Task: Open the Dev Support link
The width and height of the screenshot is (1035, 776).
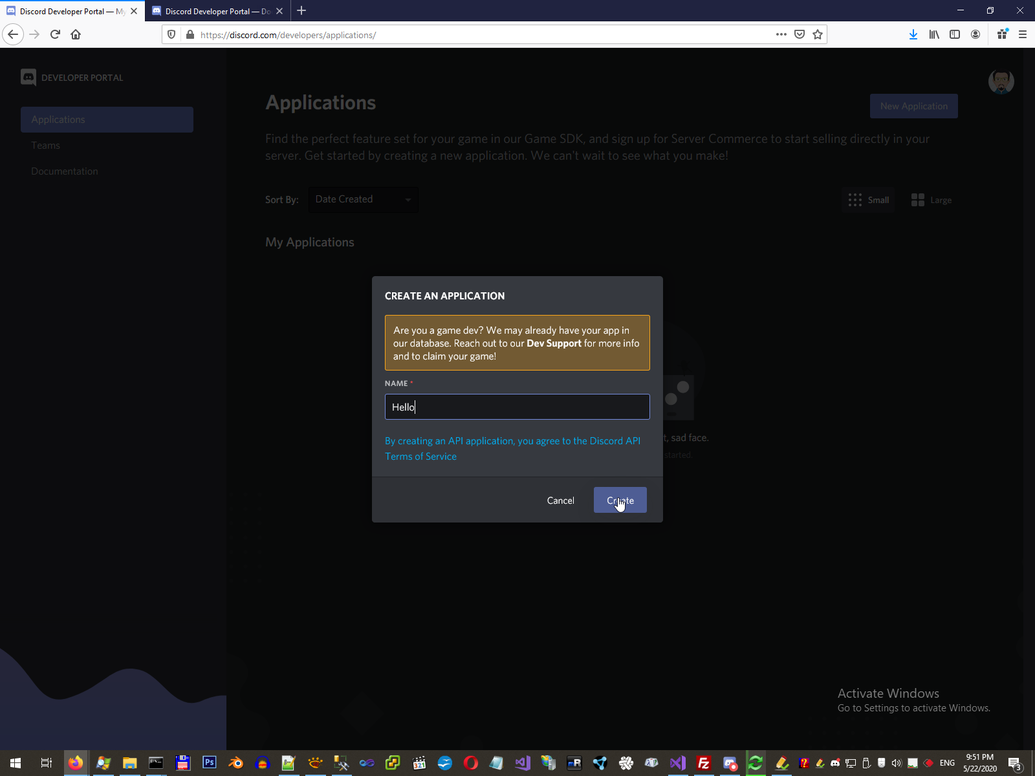Action: click(x=554, y=343)
